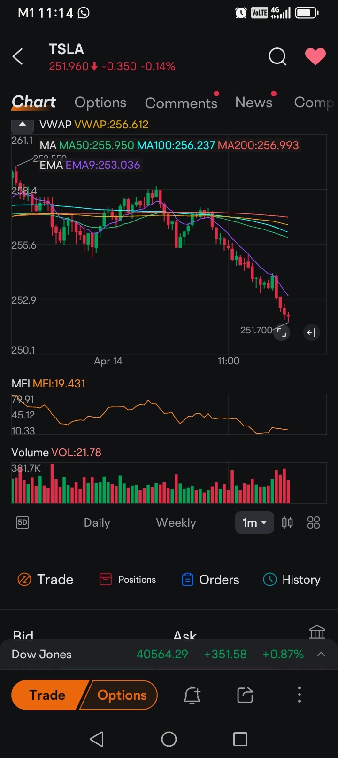Tap the EMA9:253.036 indicator label
The height and width of the screenshot is (758, 338).
click(103, 165)
